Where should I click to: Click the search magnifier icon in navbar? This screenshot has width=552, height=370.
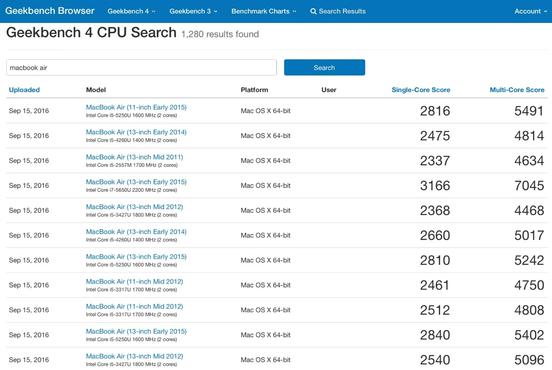tap(313, 11)
